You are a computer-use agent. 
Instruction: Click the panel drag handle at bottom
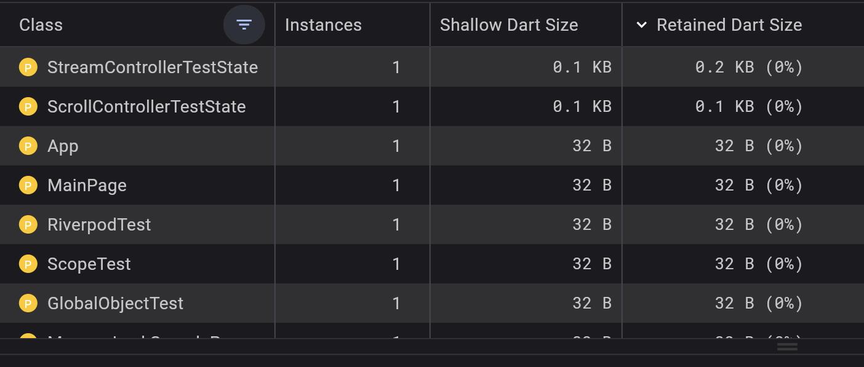[x=787, y=346]
